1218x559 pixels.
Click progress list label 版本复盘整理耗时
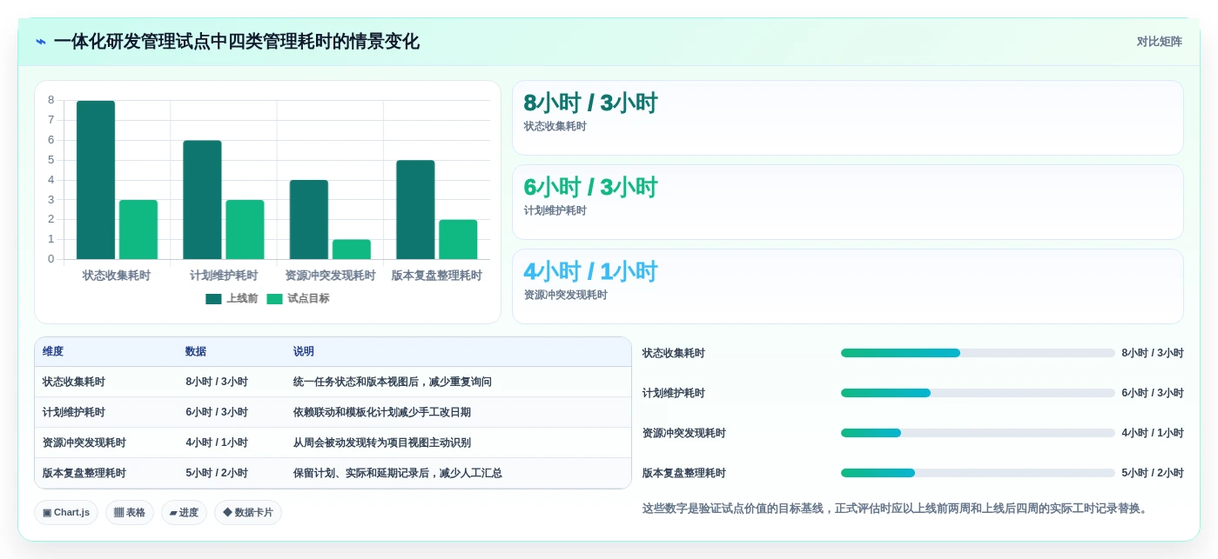point(684,473)
